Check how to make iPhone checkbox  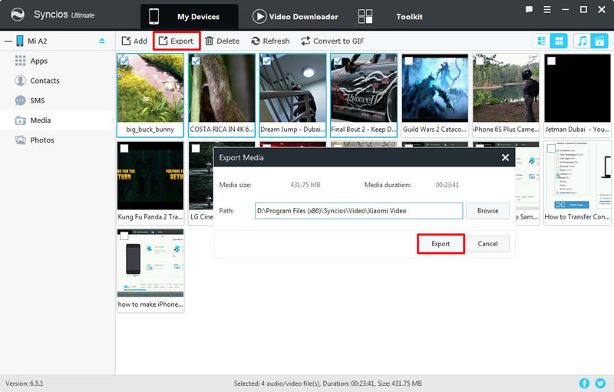click(x=124, y=236)
